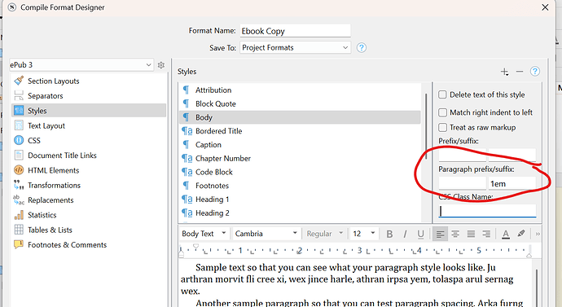
Task: Click the paragraph prefix field
Action: [x=463, y=183]
